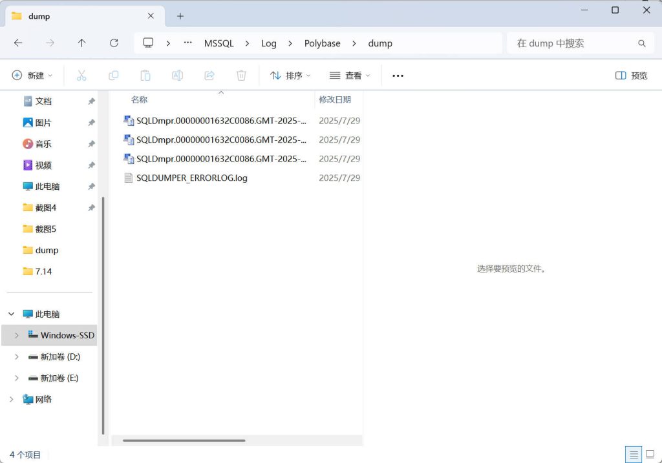Go up one directory level
The width and height of the screenshot is (662, 463).
(x=81, y=43)
